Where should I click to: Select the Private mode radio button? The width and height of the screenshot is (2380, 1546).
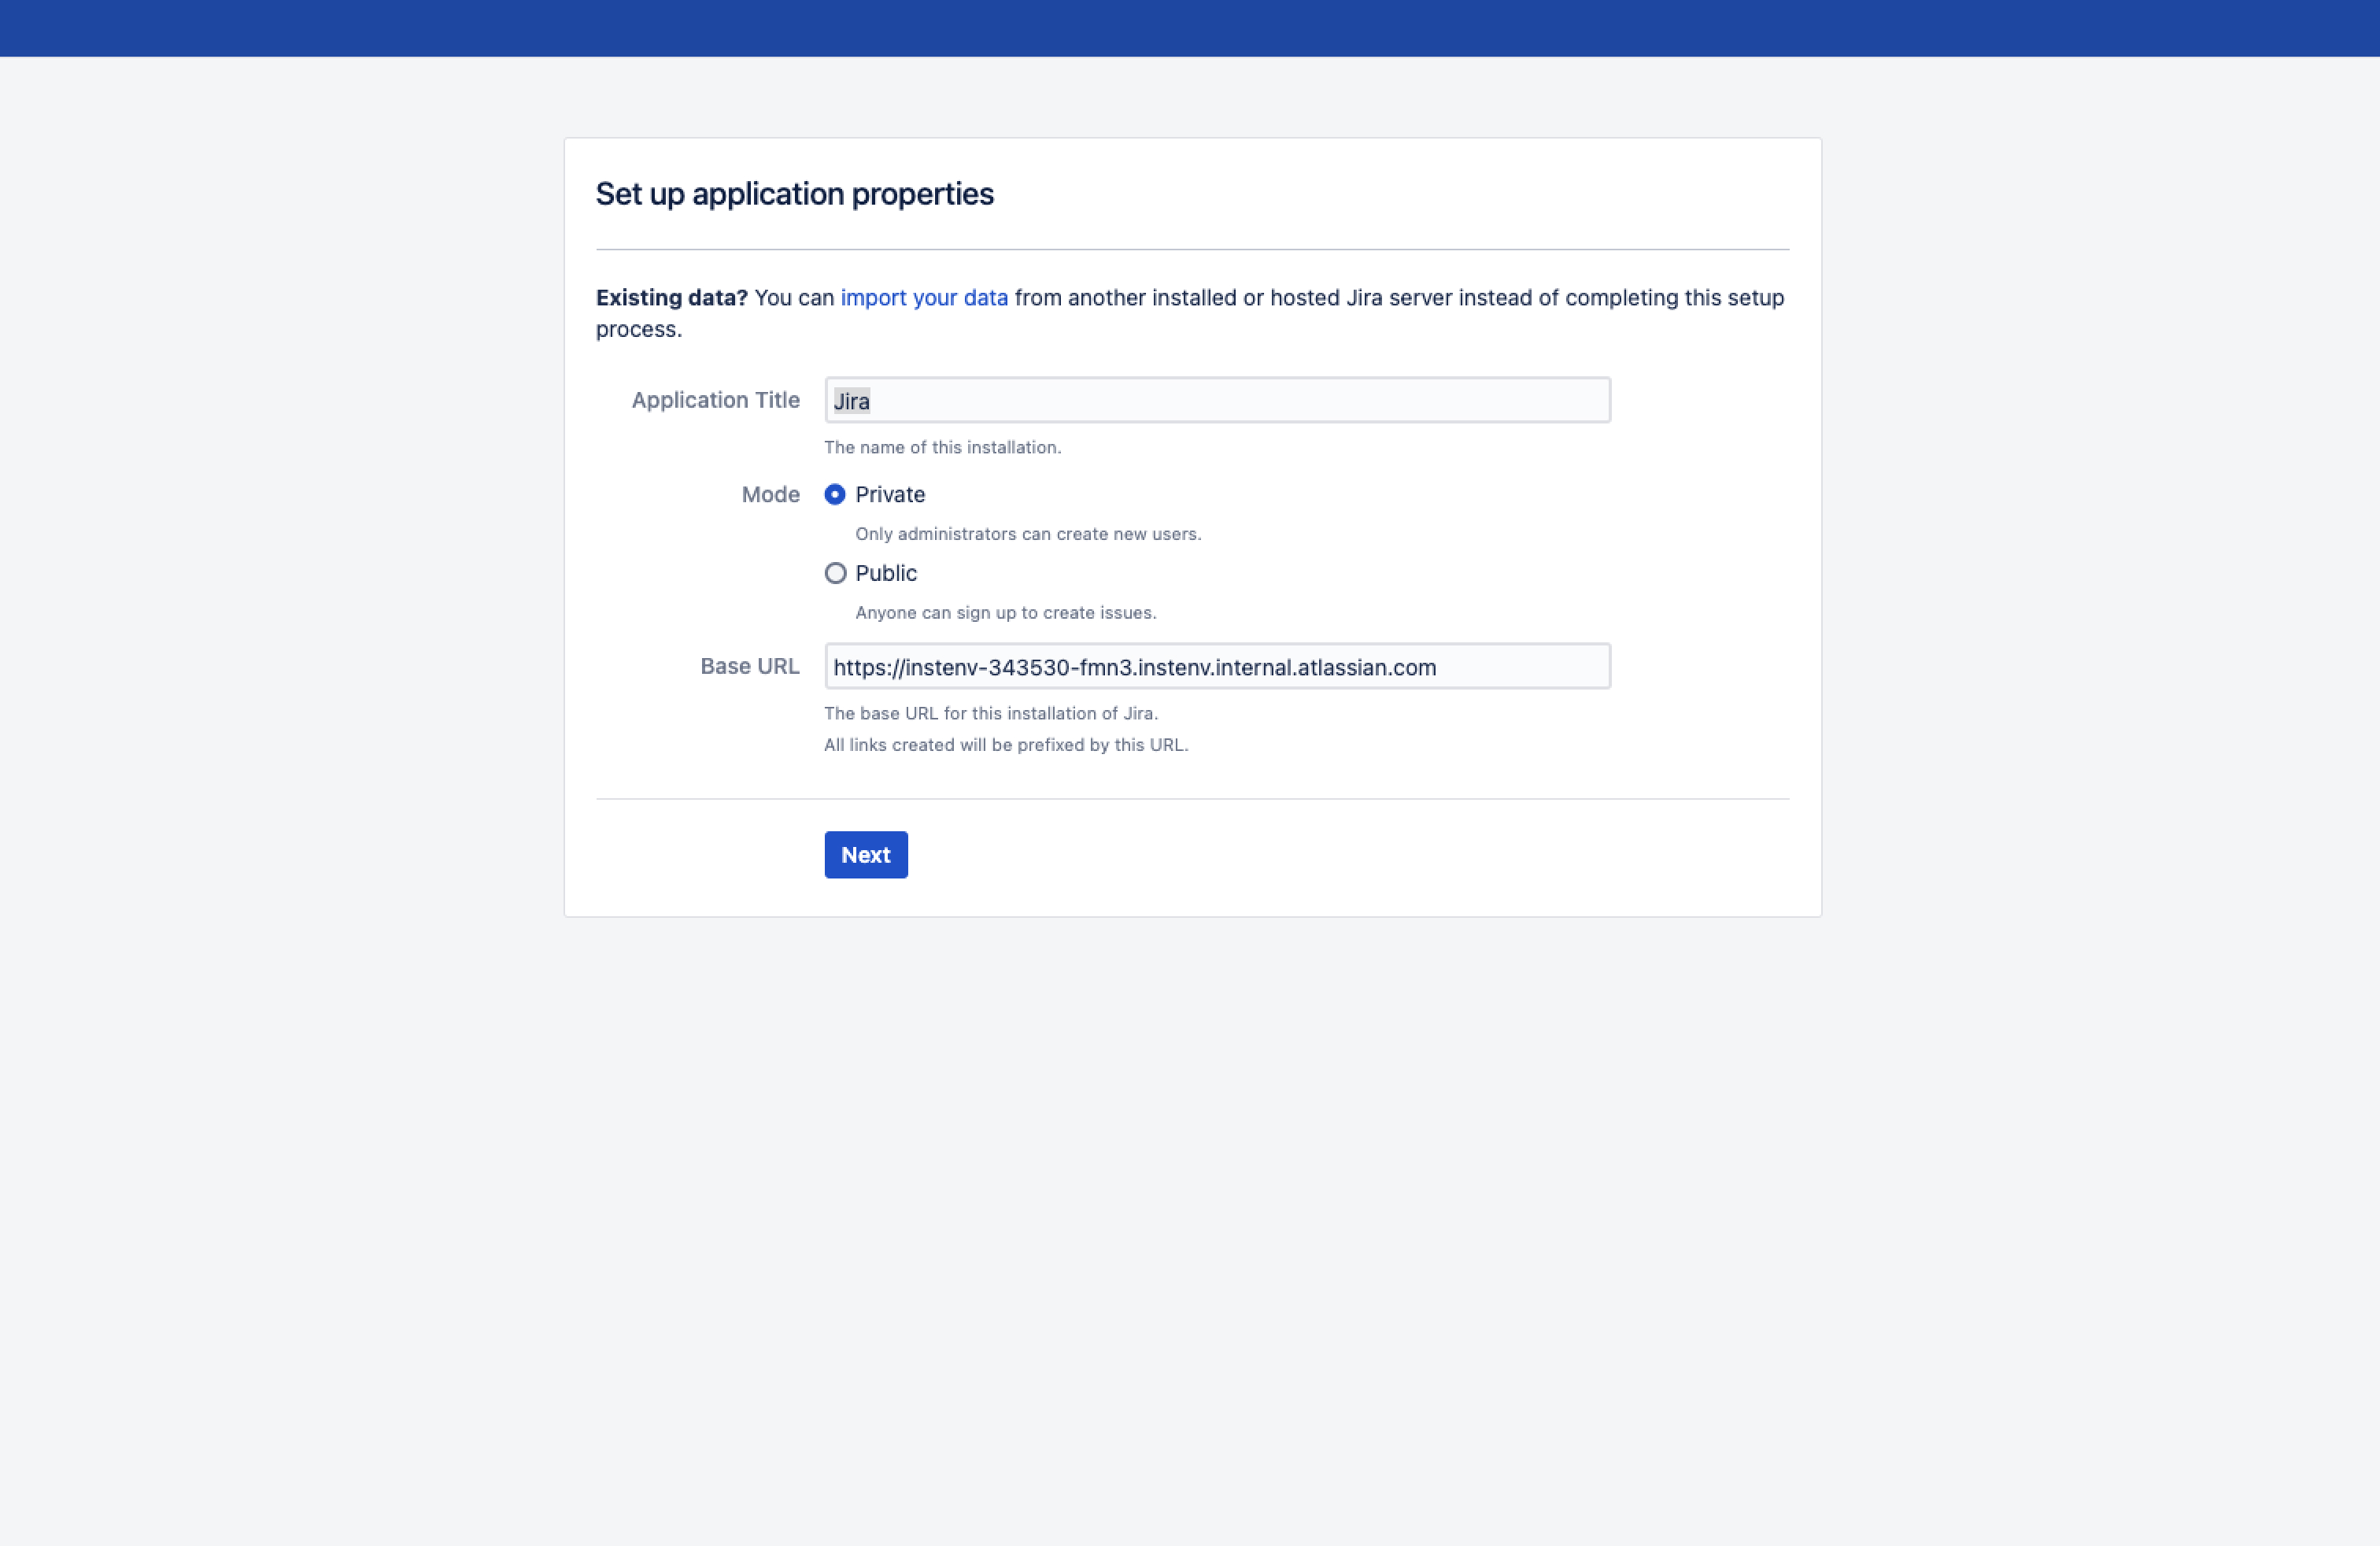pos(835,494)
